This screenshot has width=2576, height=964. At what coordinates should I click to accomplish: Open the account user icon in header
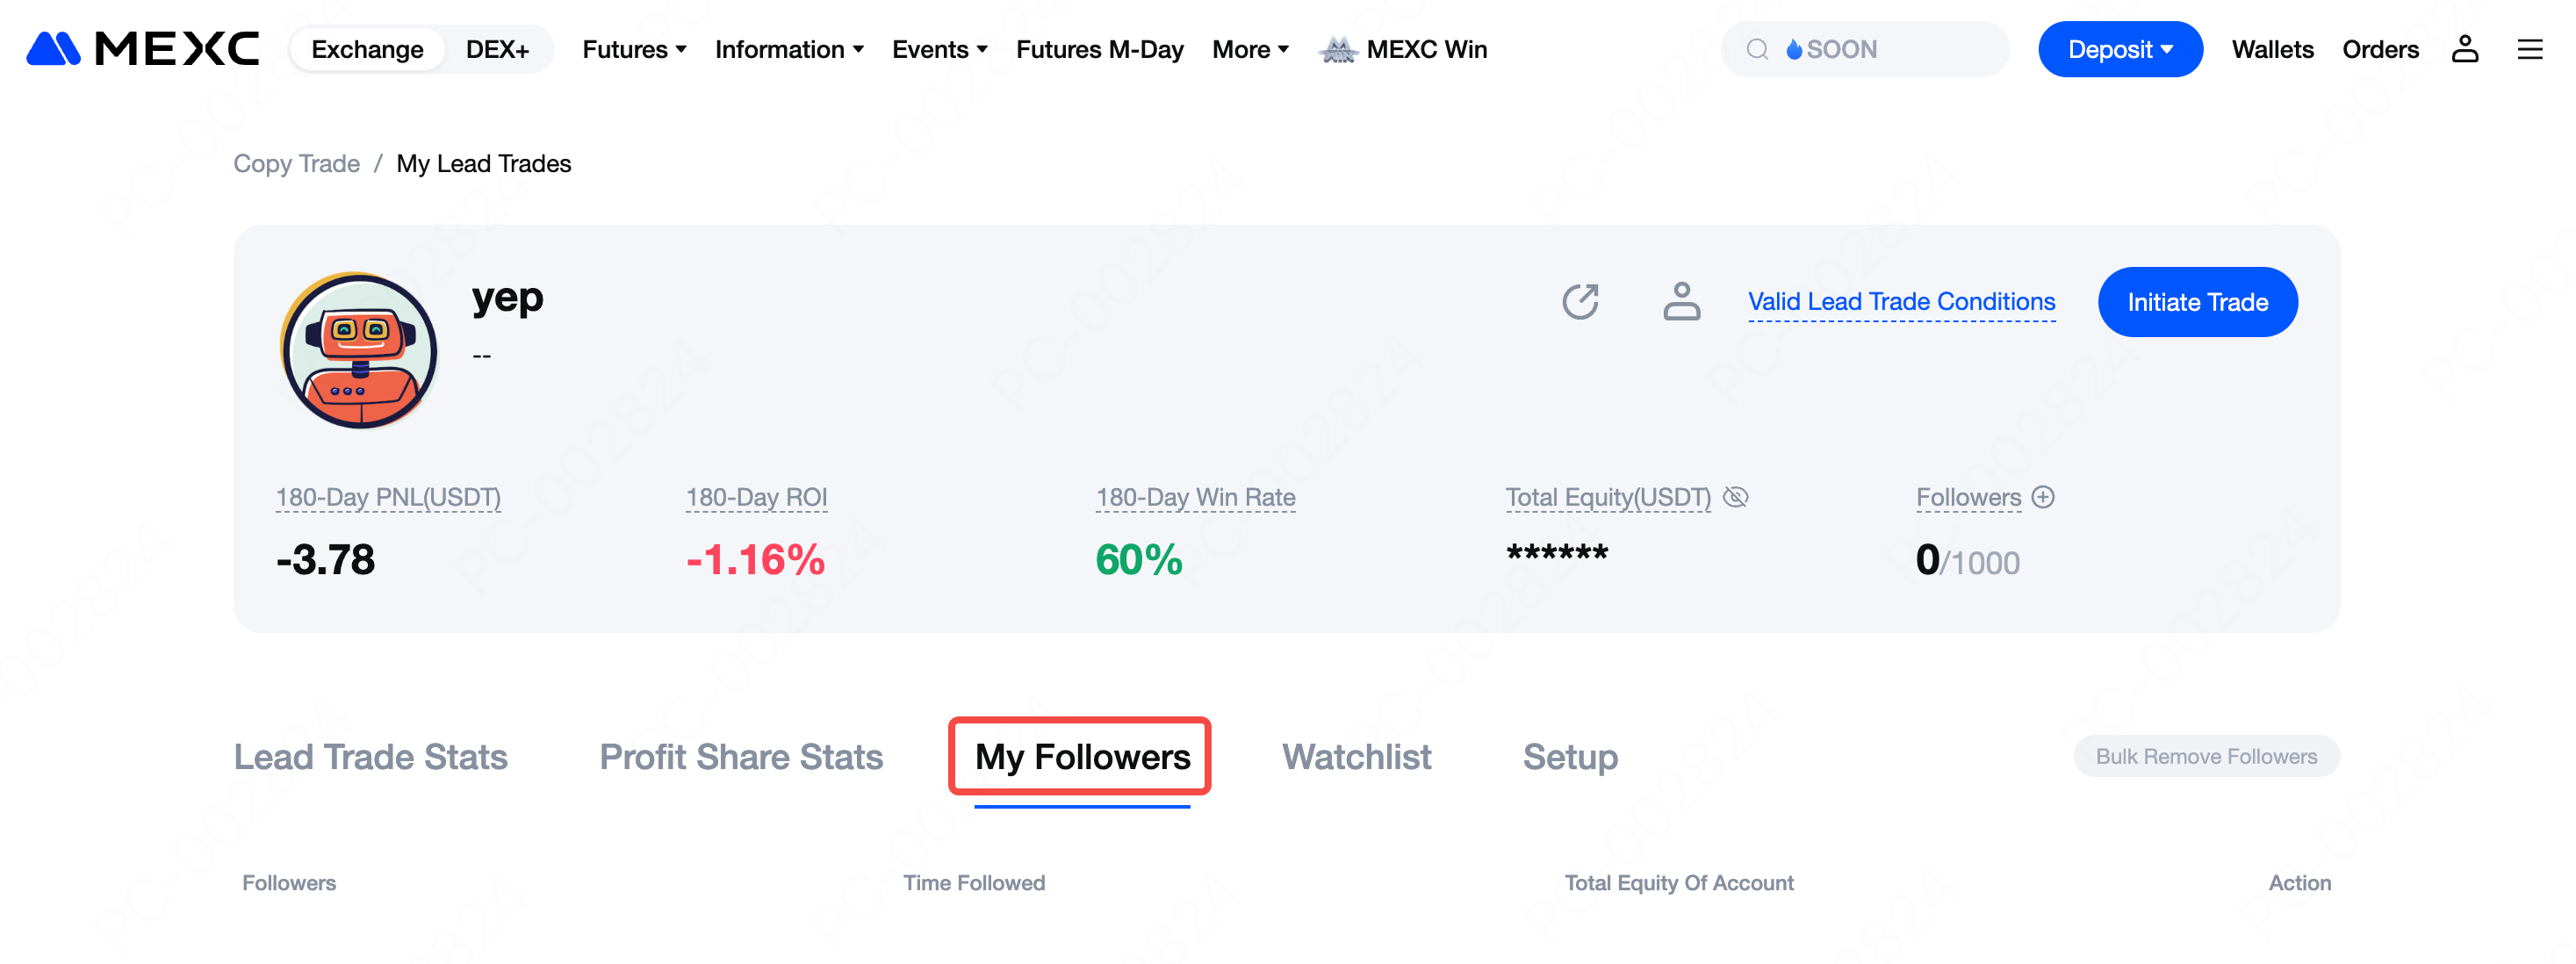coord(2464,49)
